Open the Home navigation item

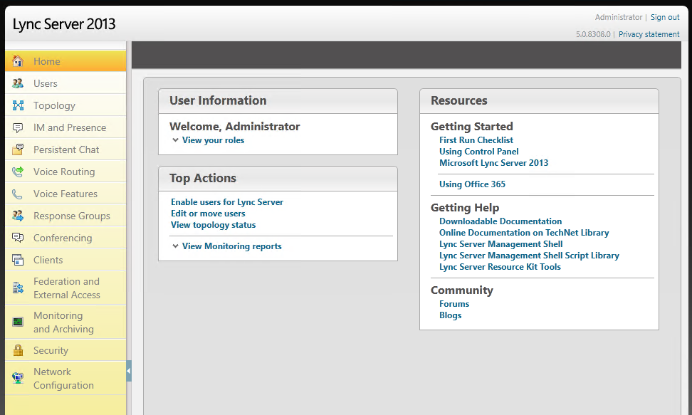point(65,61)
